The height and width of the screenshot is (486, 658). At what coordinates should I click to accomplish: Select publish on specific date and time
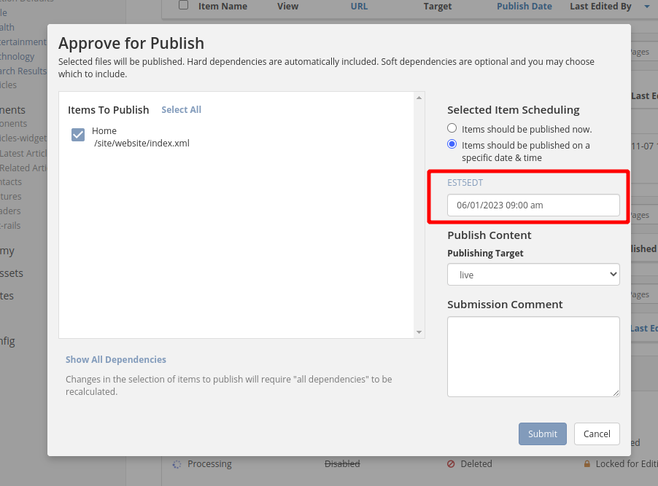[452, 144]
